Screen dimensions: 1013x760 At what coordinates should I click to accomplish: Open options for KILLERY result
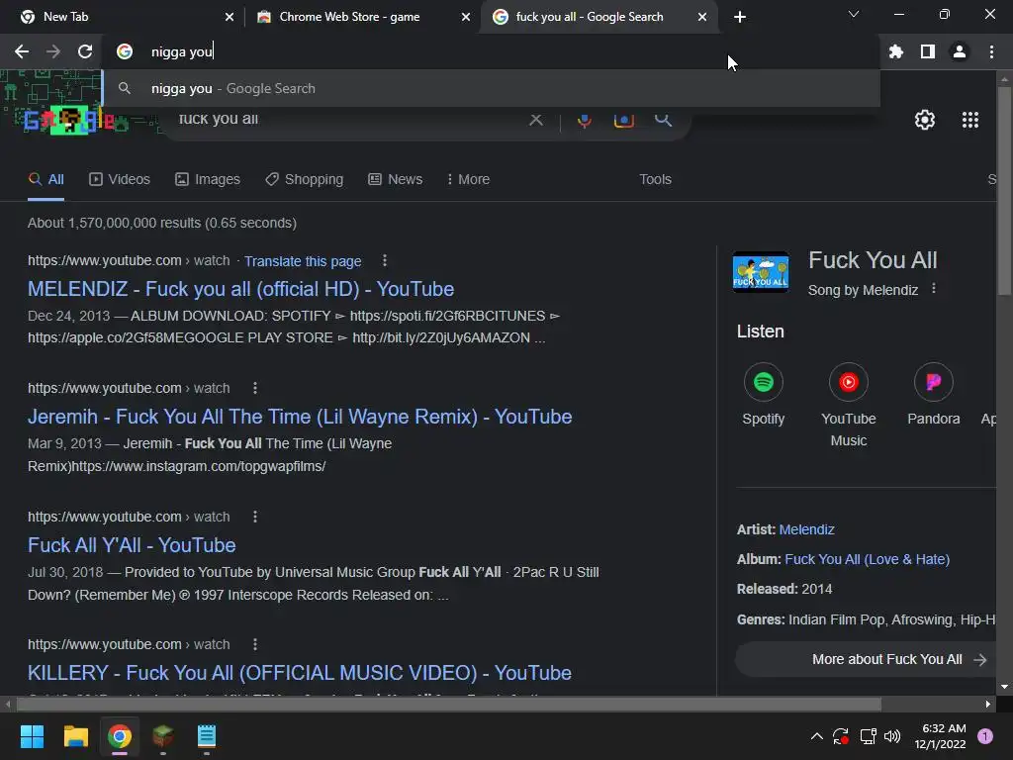pyautogui.click(x=255, y=644)
